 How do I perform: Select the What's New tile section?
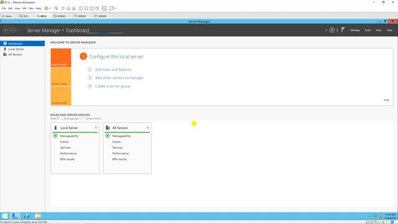(61, 77)
